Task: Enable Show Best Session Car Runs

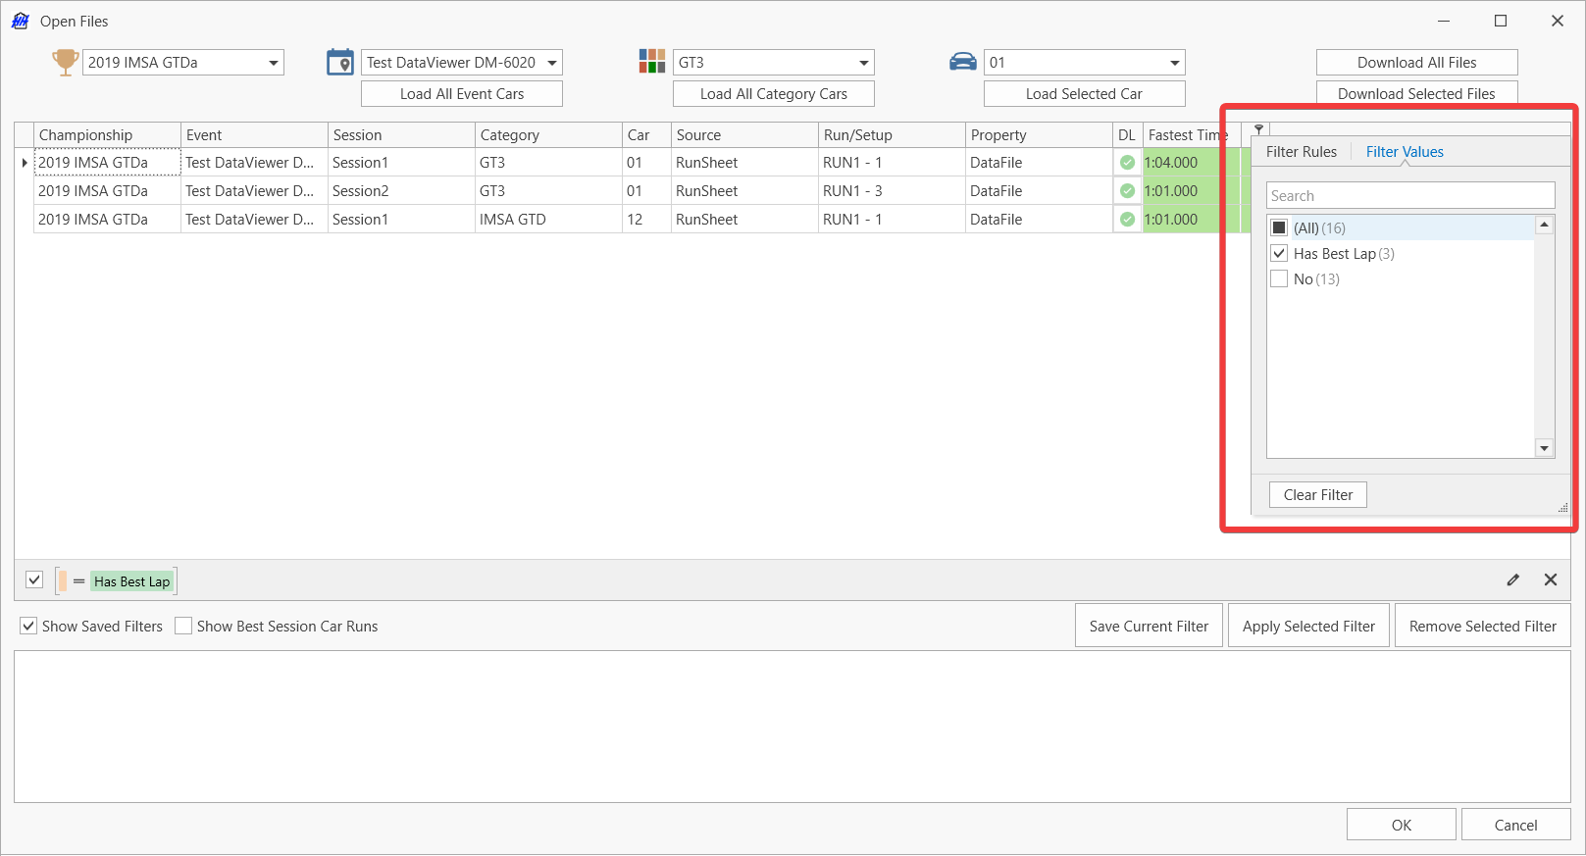Action: [x=183, y=626]
